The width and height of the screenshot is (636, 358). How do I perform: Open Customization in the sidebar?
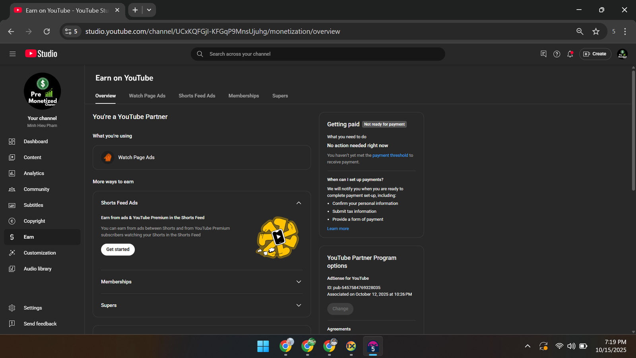(x=39, y=253)
